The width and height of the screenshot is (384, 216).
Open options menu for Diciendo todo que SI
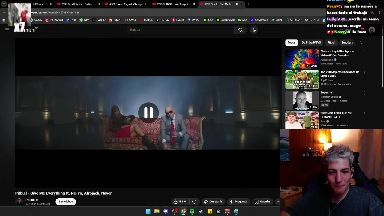click(364, 114)
